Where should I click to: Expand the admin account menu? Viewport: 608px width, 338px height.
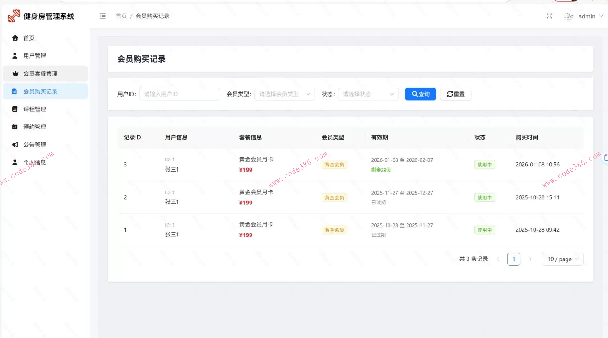coord(587,16)
